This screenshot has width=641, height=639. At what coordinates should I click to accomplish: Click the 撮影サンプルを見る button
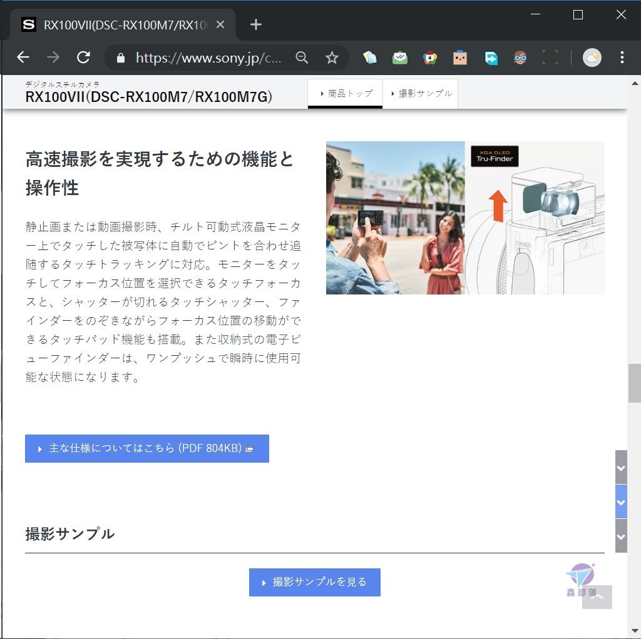315,582
